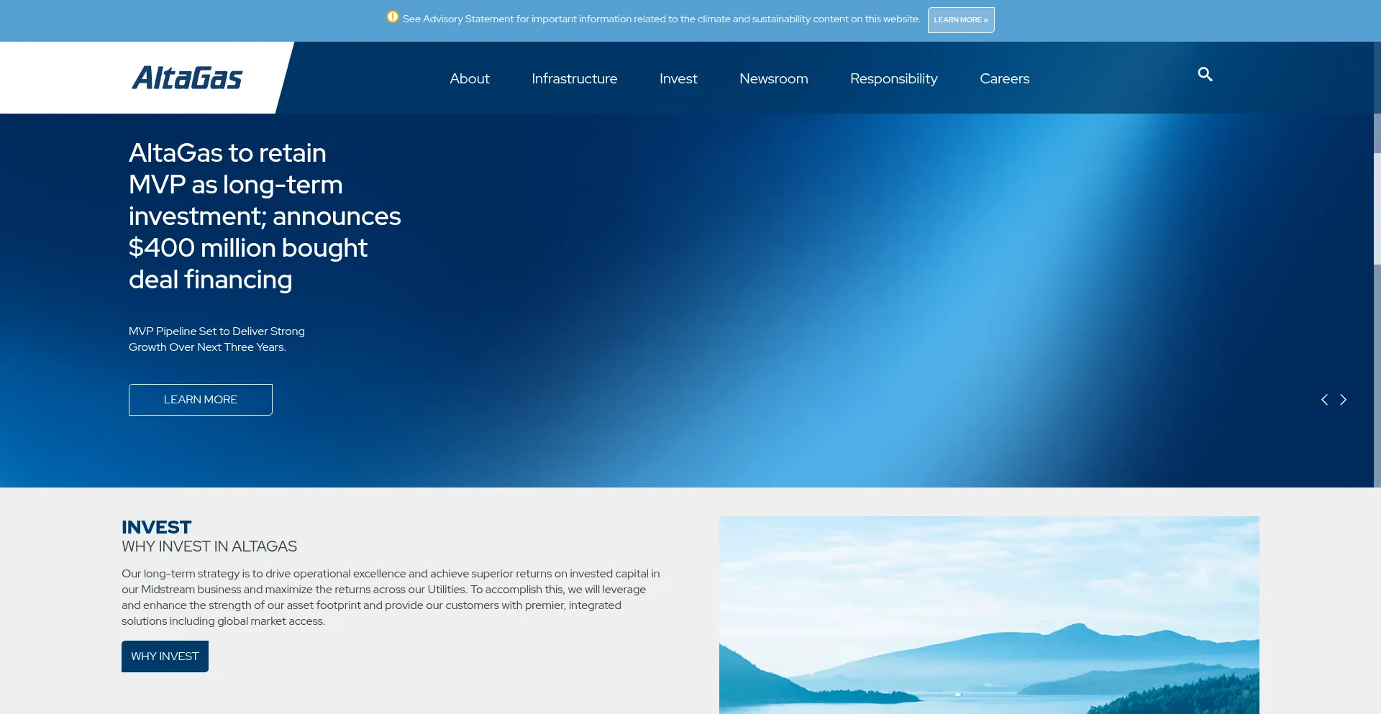Click the WHY INVEST button
This screenshot has height=714, width=1381.
pos(165,656)
